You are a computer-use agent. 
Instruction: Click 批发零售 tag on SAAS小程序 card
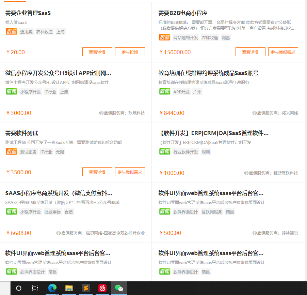tap(52, 212)
